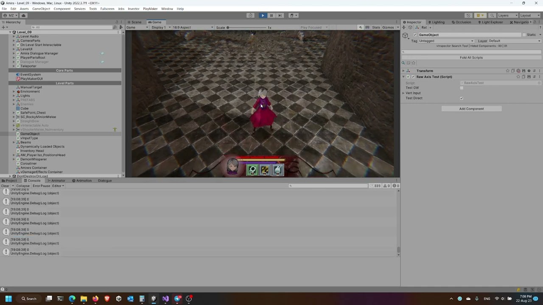Click the Fold All Scripts button

click(471, 57)
